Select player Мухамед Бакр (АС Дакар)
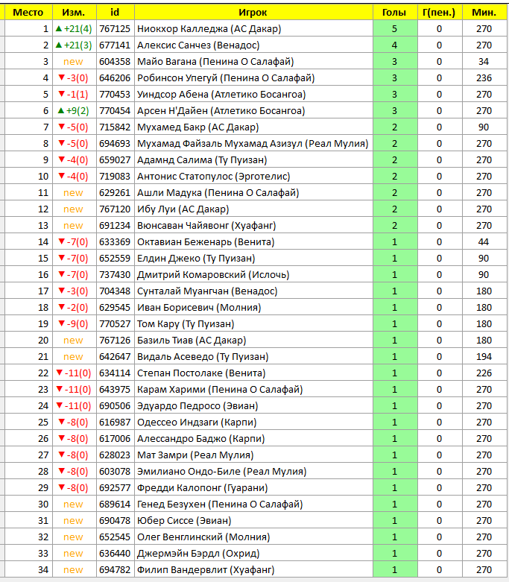 tap(198, 127)
